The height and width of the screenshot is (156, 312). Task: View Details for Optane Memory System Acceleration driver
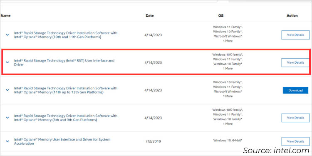pyautogui.click(x=295, y=142)
